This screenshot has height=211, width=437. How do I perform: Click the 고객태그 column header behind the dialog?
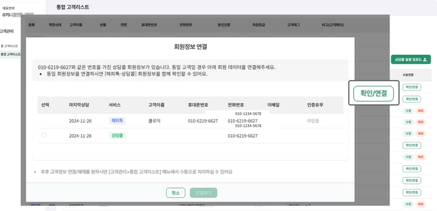(293, 25)
